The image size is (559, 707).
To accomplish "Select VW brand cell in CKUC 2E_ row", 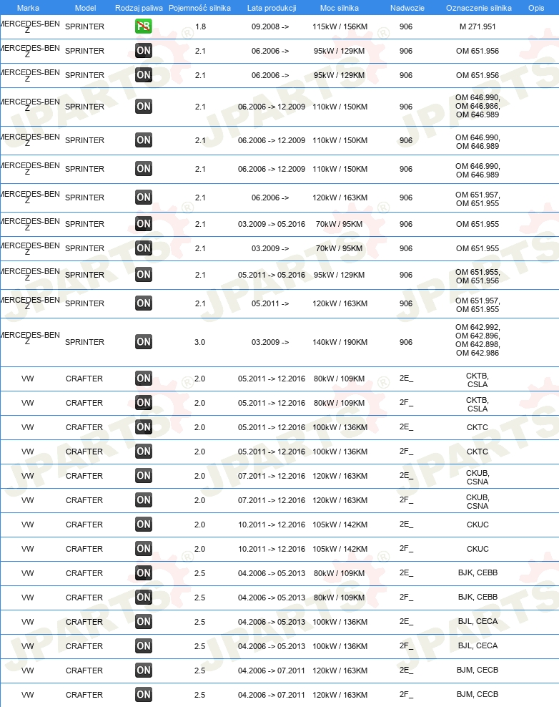I will (x=27, y=525).
